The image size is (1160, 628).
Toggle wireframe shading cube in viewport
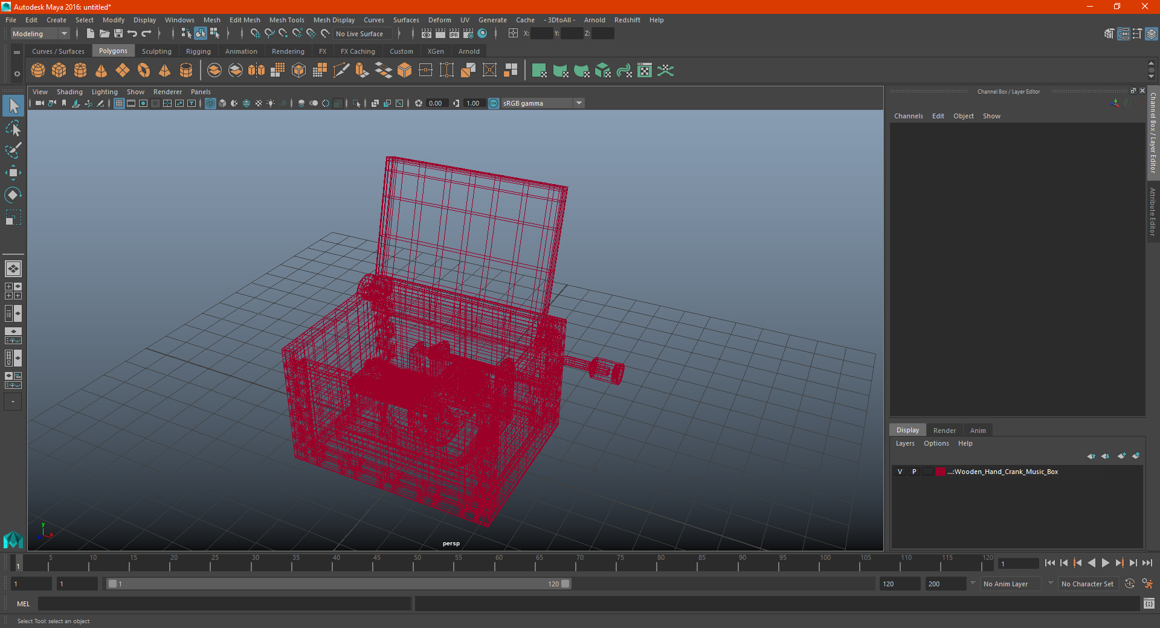click(210, 103)
